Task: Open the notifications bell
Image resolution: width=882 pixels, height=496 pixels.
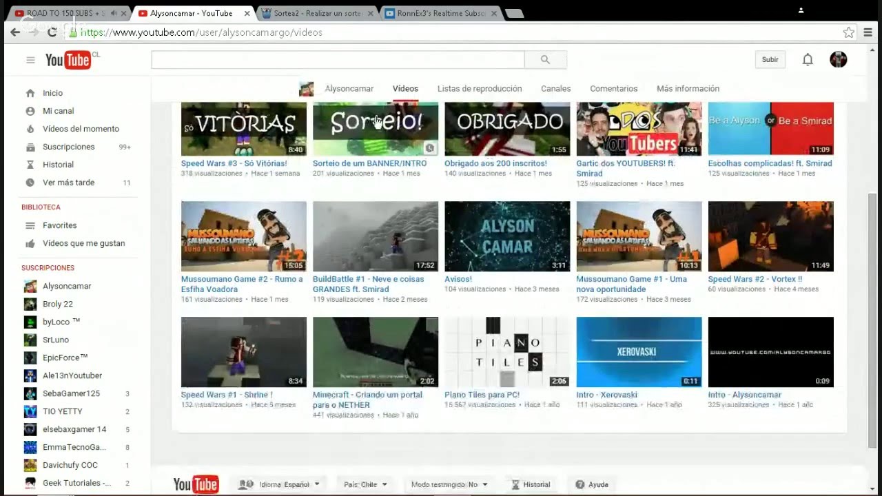Action: pyautogui.click(x=808, y=60)
